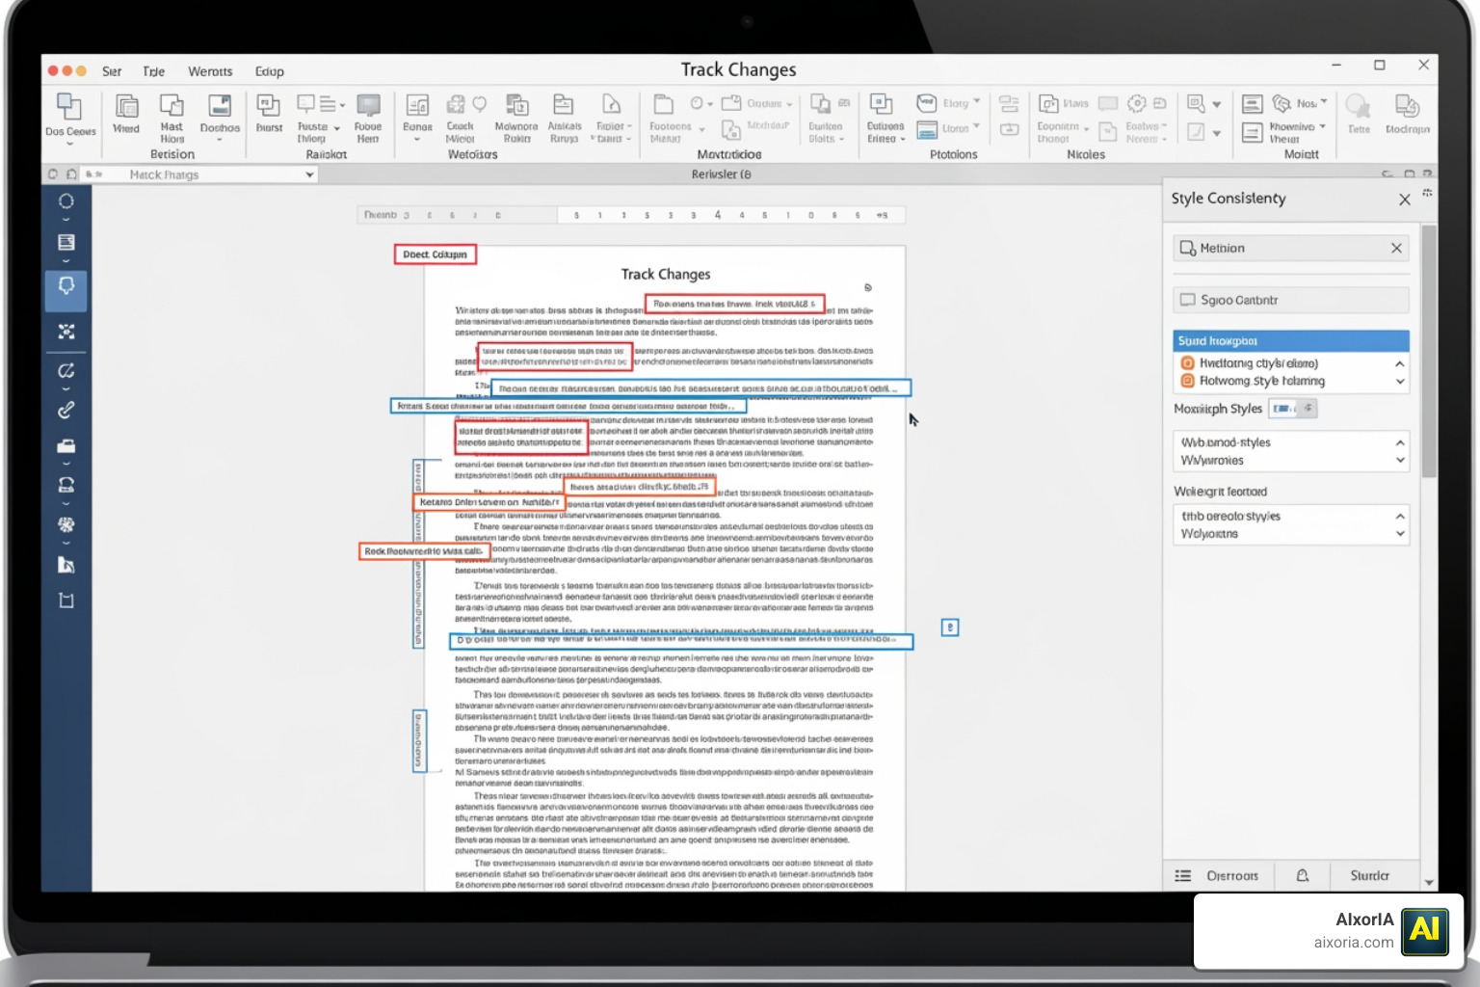The width and height of the screenshot is (1480, 987).
Task: Open the Elorg dropdown in the ribbon
Action: coord(976,101)
